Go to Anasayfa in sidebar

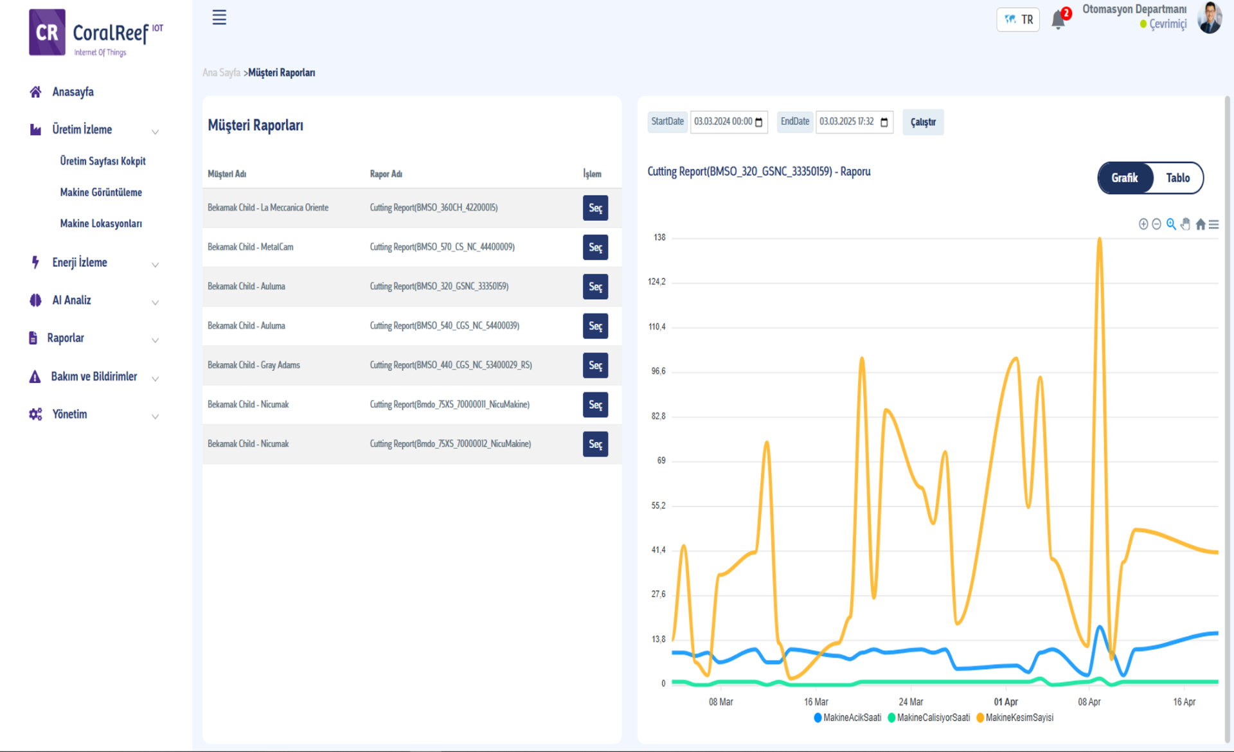tap(73, 92)
